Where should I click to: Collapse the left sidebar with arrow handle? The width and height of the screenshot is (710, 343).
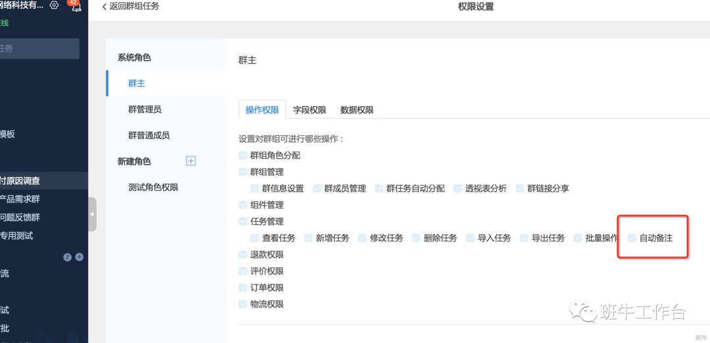[x=92, y=214]
